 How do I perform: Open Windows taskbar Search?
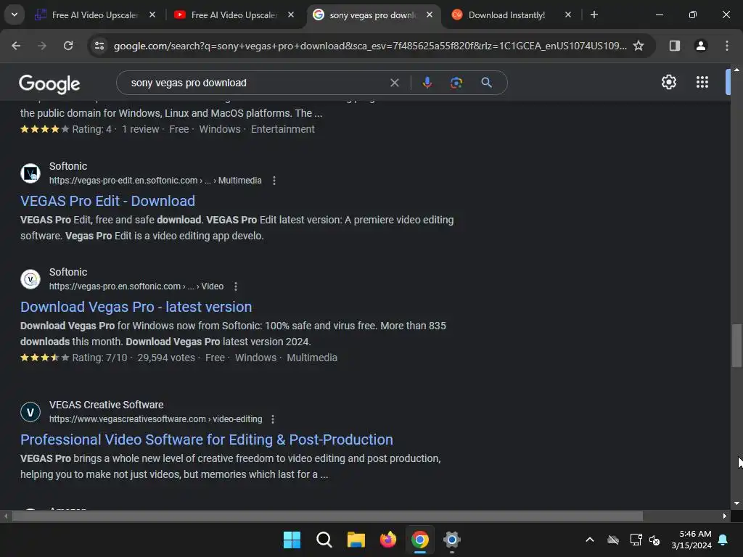[324, 540]
